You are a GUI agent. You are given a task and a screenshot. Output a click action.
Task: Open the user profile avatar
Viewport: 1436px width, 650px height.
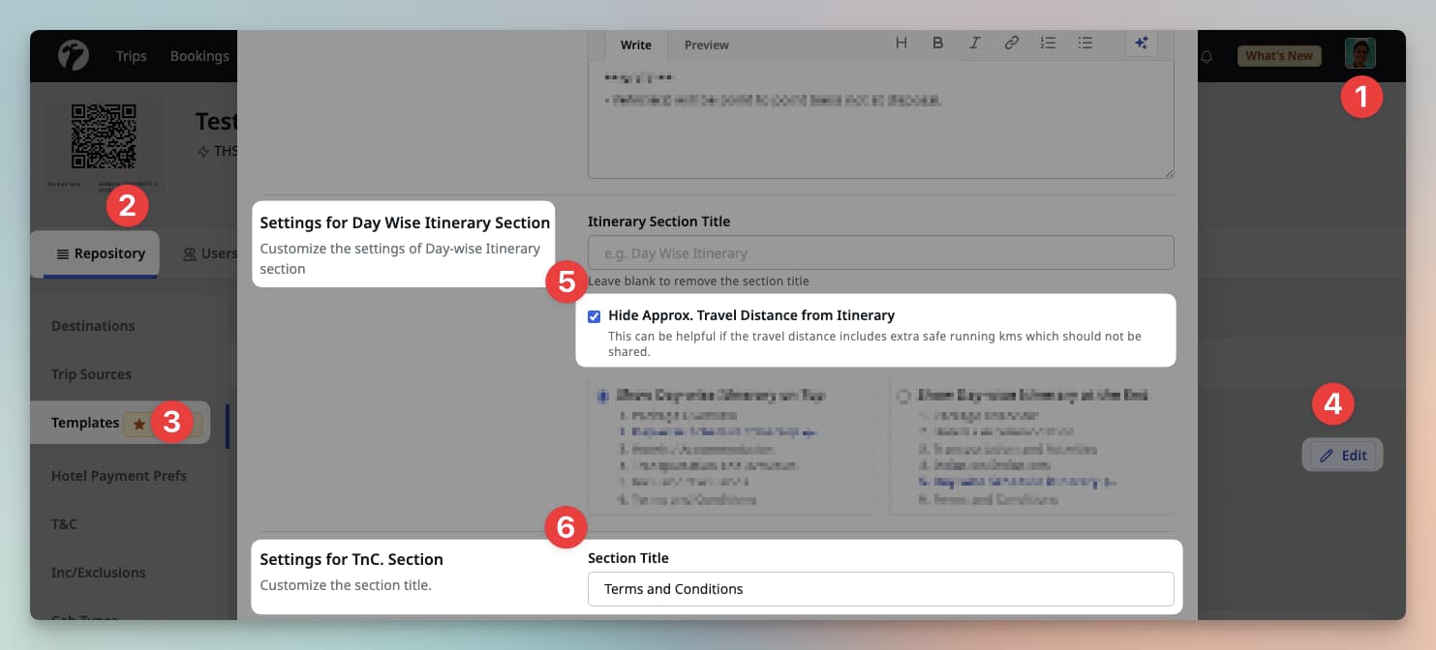(x=1360, y=53)
